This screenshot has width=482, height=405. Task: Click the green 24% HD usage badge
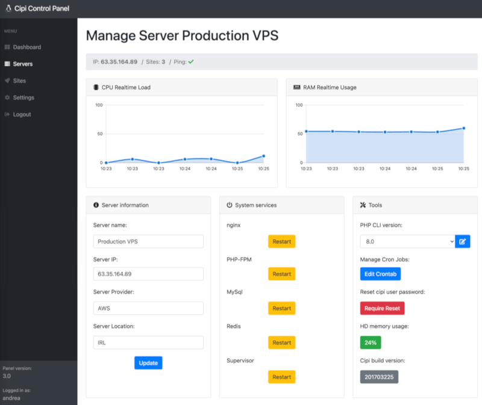coord(371,342)
